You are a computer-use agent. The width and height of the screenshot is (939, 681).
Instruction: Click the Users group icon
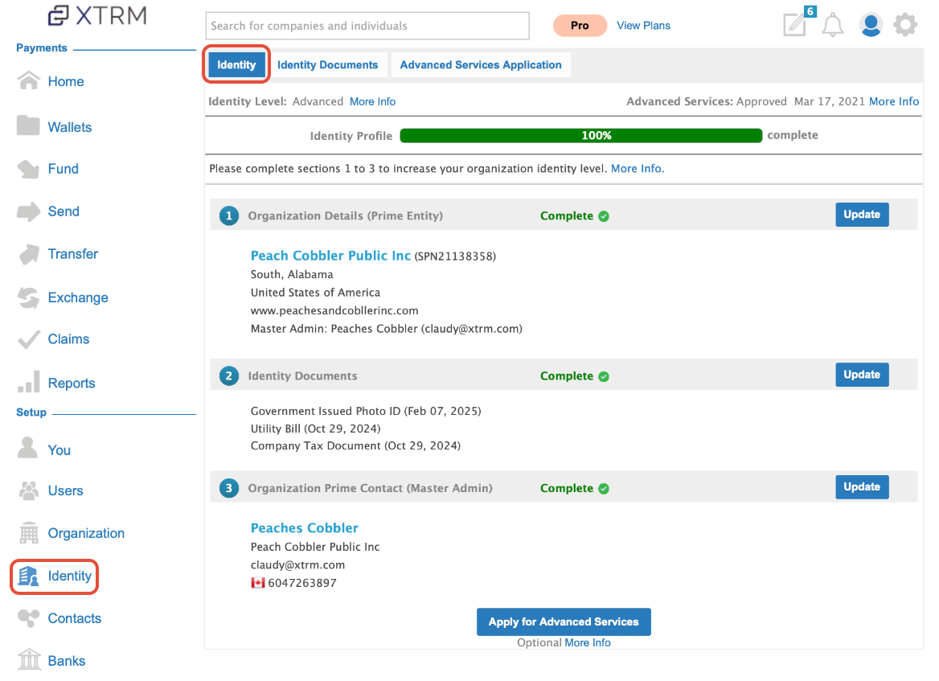[x=29, y=490]
